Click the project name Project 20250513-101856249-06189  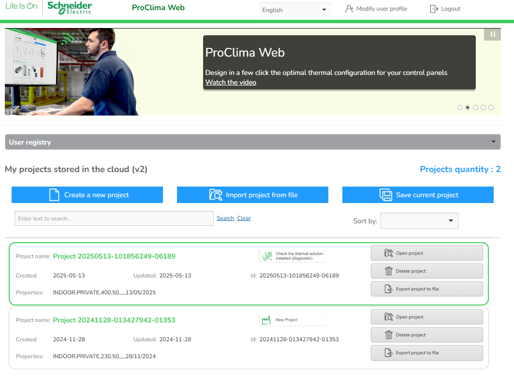114,256
